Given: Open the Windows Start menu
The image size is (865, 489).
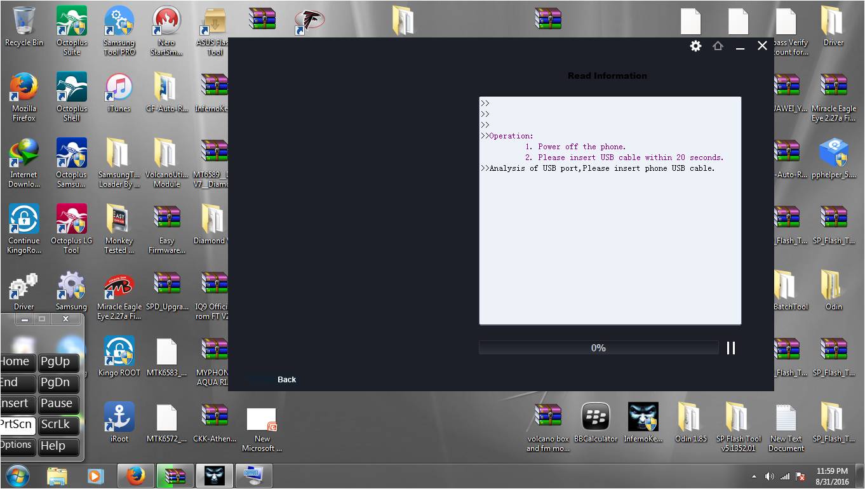Looking at the screenshot, I should click(17, 476).
